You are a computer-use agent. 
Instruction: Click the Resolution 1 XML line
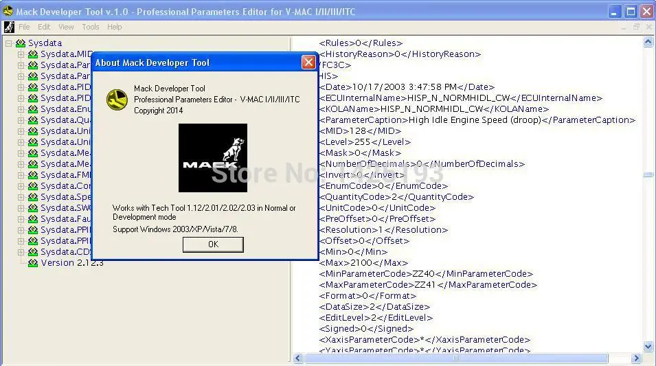[383, 229]
